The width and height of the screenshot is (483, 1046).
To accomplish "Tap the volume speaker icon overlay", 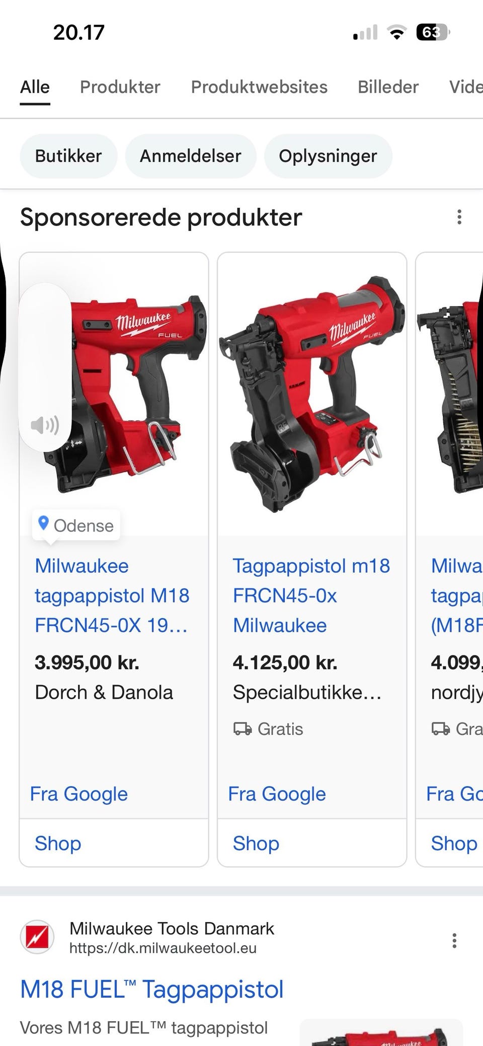I will tap(45, 425).
